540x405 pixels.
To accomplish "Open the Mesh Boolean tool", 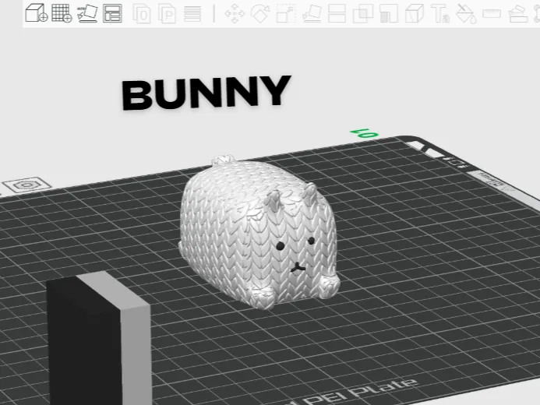I will point(363,14).
